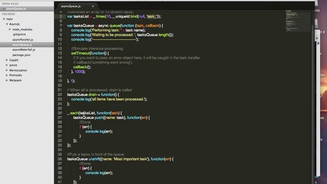The width and height of the screenshot is (327, 184).
Task: Place cursor on 'tasksQueue.drain' line
Action: point(93,95)
